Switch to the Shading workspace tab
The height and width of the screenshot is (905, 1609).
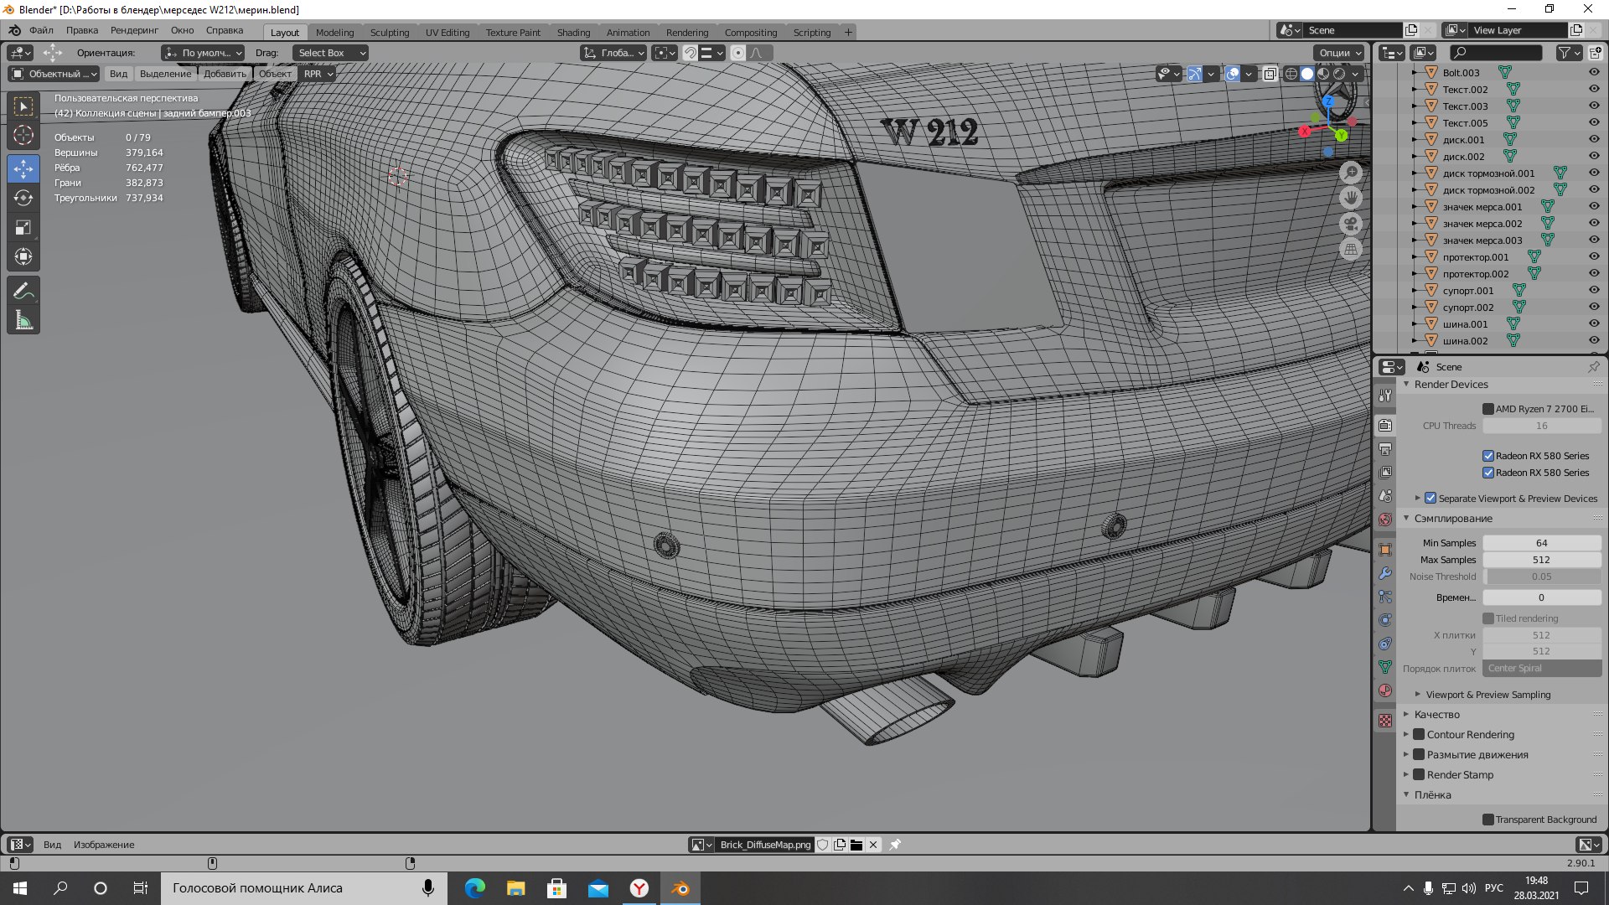573,33
